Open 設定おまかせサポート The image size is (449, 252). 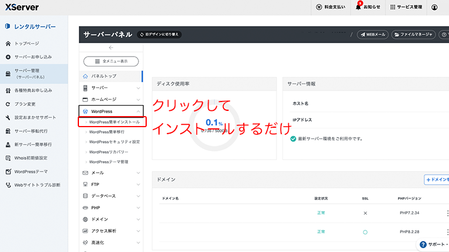35,117
